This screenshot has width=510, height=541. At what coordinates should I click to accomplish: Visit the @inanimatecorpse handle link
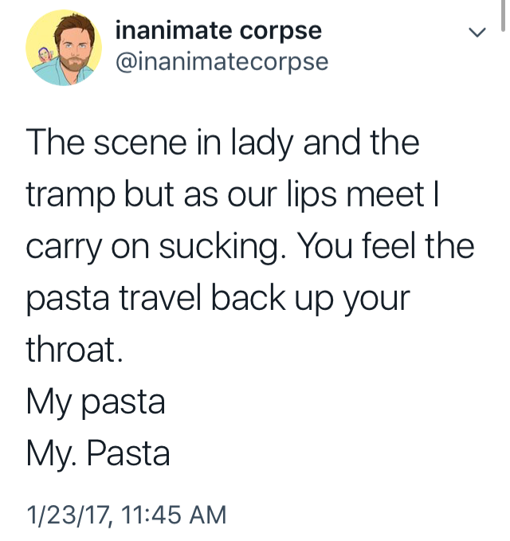pyautogui.click(x=222, y=62)
